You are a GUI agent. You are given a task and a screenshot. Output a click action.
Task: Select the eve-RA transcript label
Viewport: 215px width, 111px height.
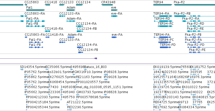[117, 14]
